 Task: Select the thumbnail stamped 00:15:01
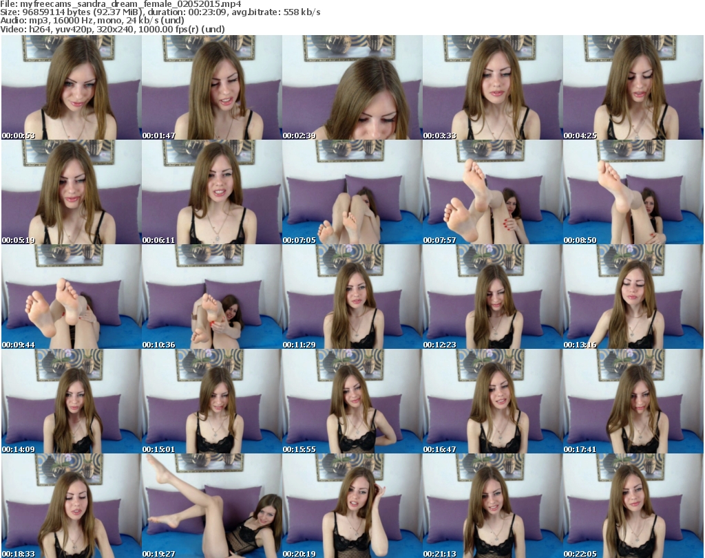click(212, 401)
